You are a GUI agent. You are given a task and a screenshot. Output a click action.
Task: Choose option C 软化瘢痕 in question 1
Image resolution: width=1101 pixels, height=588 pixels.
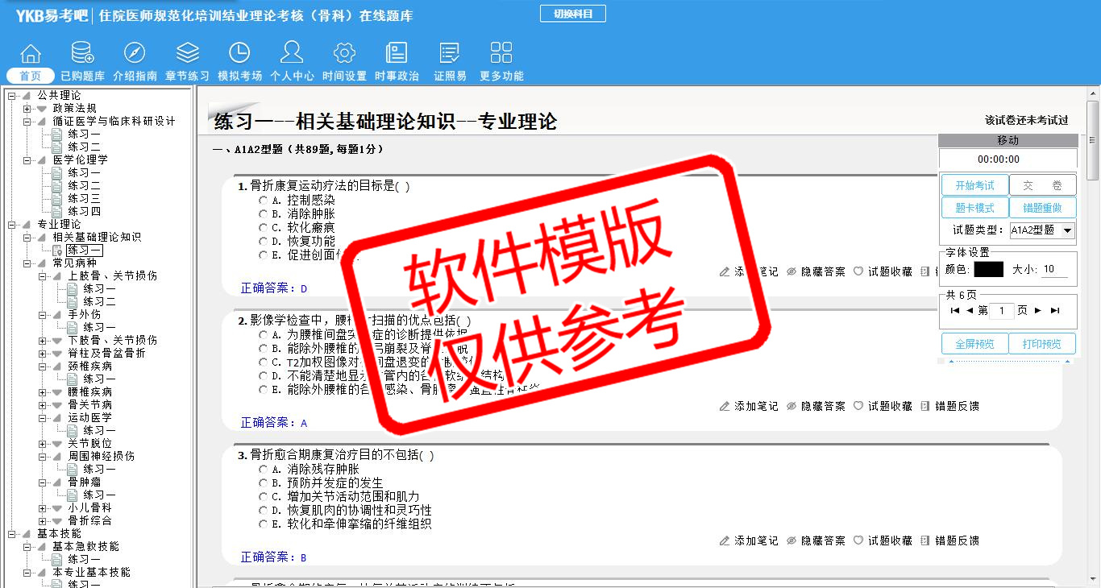[263, 228]
